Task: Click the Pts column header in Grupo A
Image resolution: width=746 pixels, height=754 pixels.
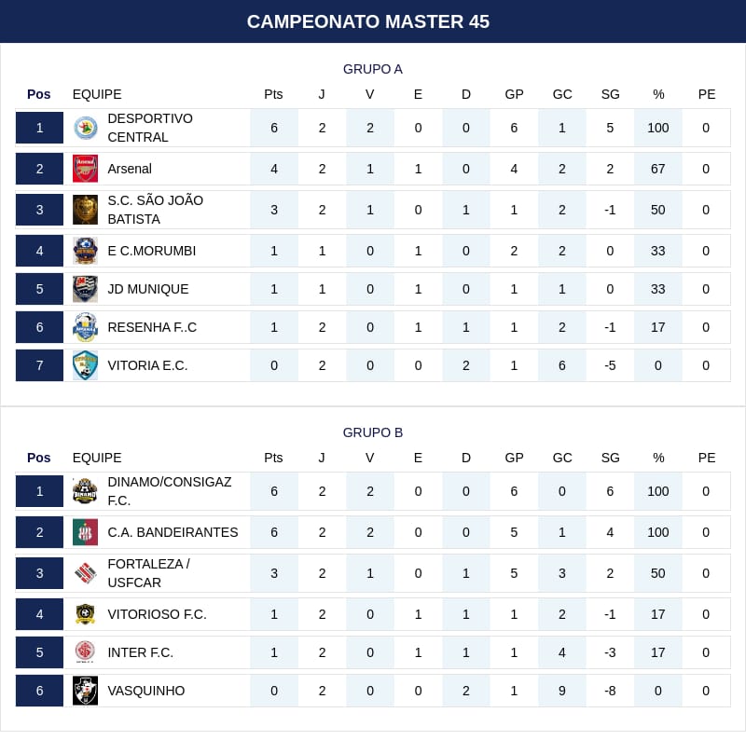Action: 273,94
